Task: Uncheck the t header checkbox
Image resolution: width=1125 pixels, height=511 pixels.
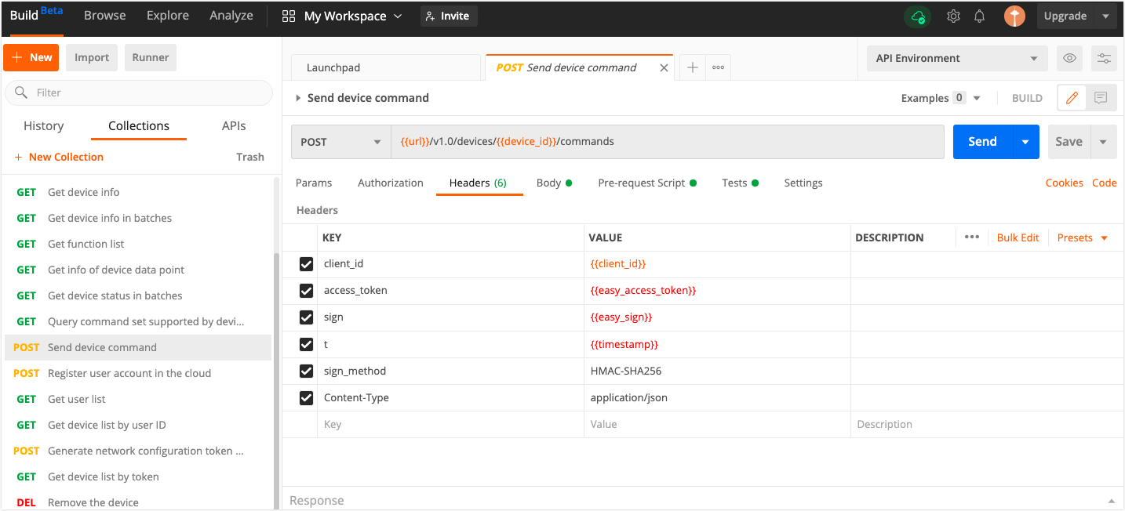Action: point(307,344)
